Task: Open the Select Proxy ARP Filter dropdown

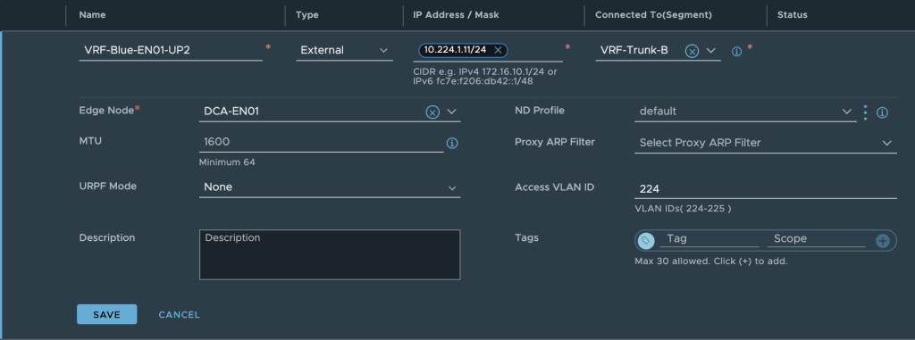Action: coord(766,143)
